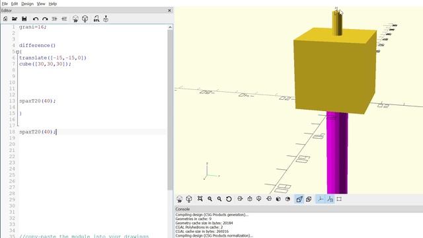This screenshot has width=423, height=238.
Task: Open the Edit menu
Action: point(15,4)
